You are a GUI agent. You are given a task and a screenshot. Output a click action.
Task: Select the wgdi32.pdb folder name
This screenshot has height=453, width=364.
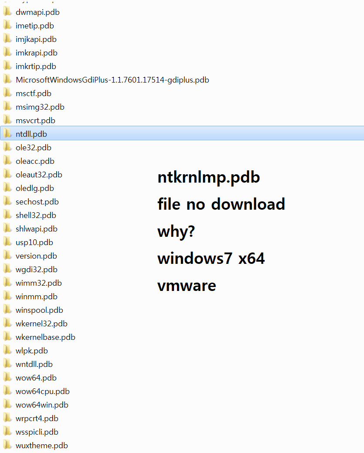37,270
